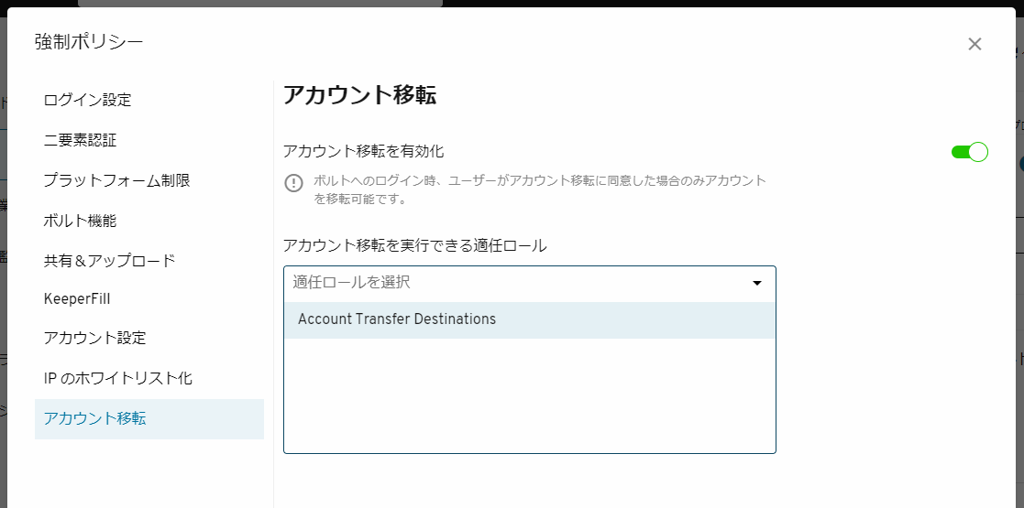
Task: Open KeeperFill policy settings
Action: click(x=77, y=298)
